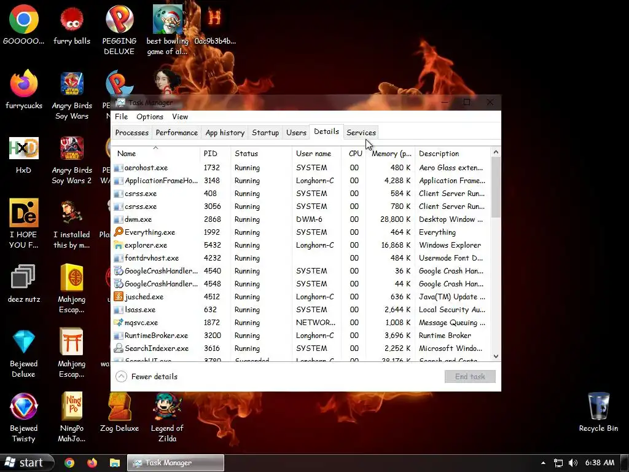Sort by the Description column header

tap(453, 153)
